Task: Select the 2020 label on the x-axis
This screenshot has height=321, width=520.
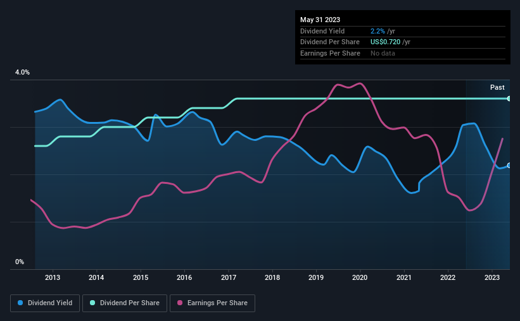Action: click(x=360, y=277)
